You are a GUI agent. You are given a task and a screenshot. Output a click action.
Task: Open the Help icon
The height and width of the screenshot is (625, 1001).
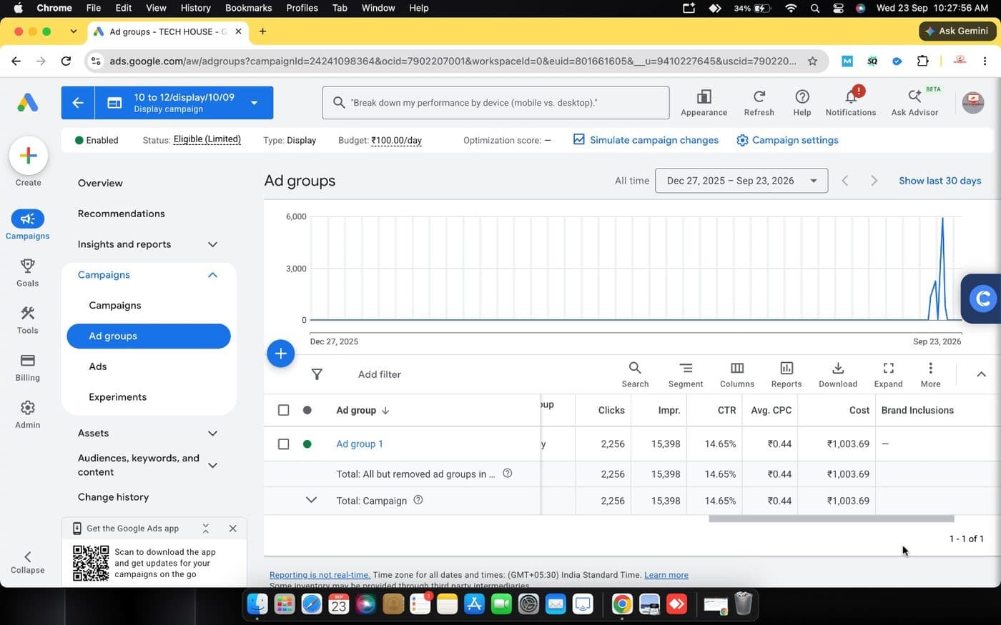[802, 103]
